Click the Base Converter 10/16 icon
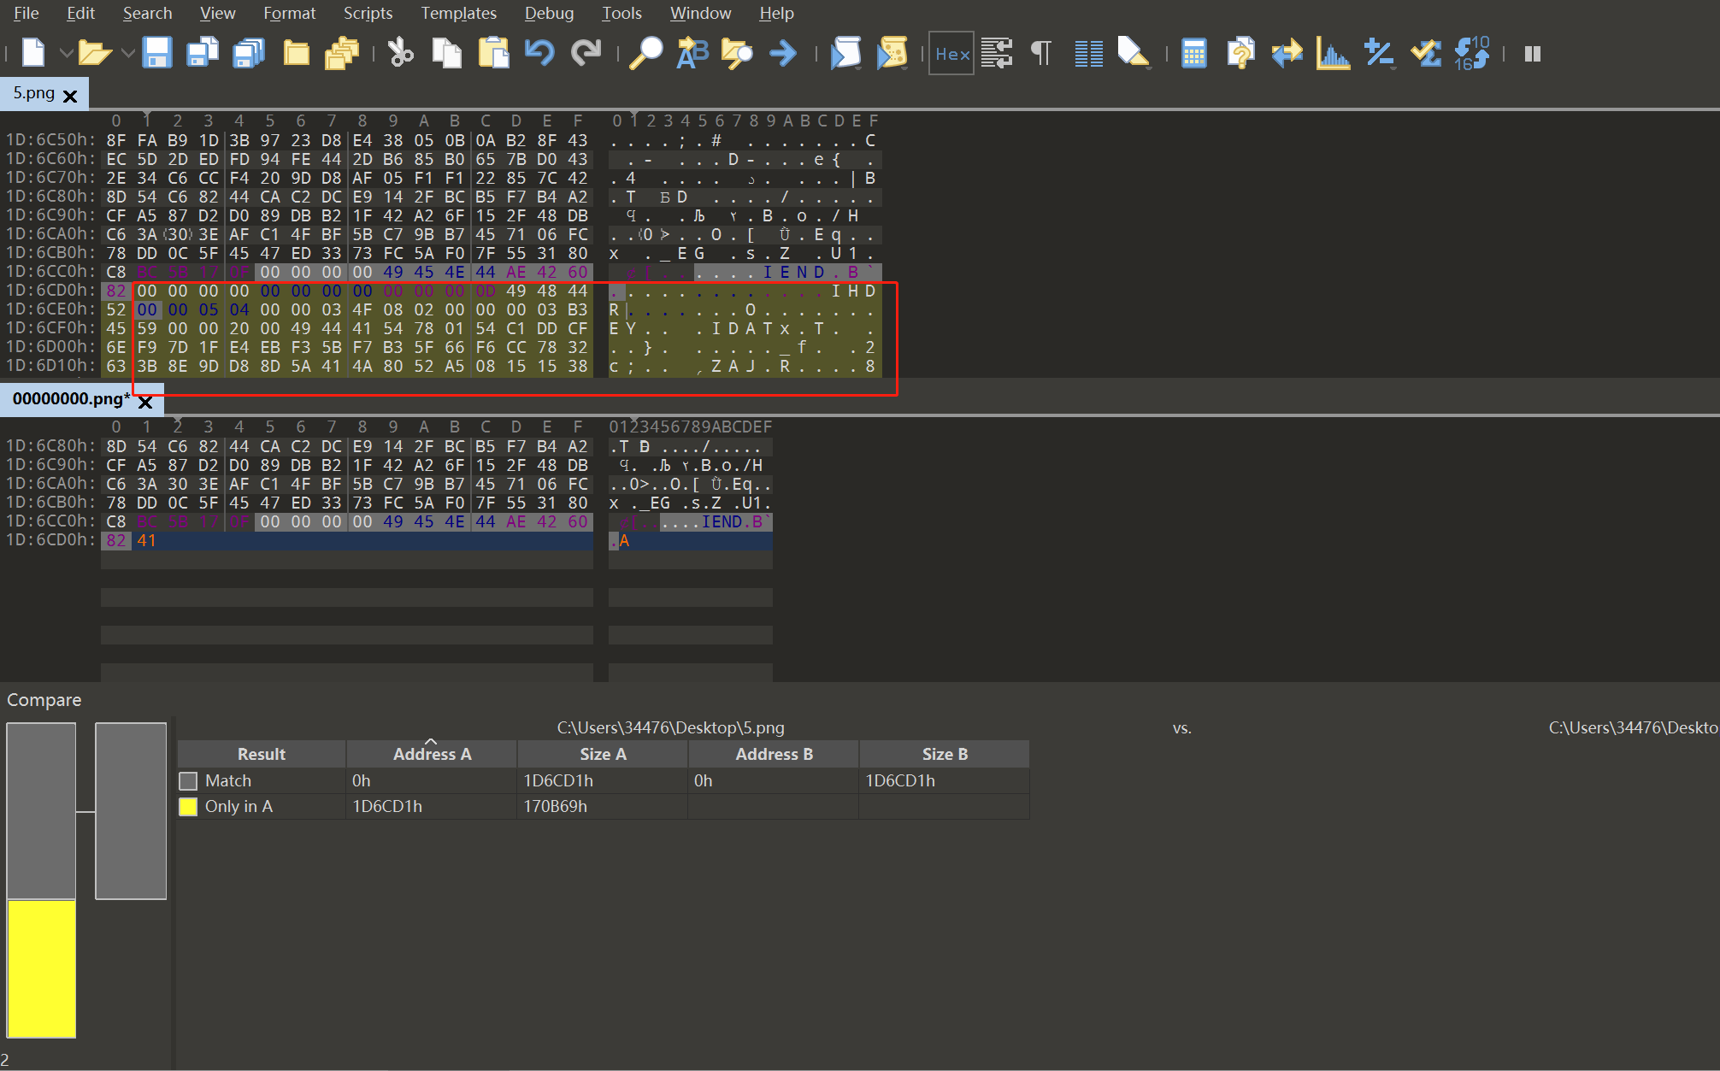 click(1472, 53)
